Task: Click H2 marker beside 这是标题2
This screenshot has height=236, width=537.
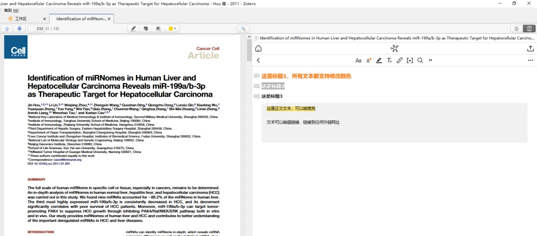Action: coord(257,86)
